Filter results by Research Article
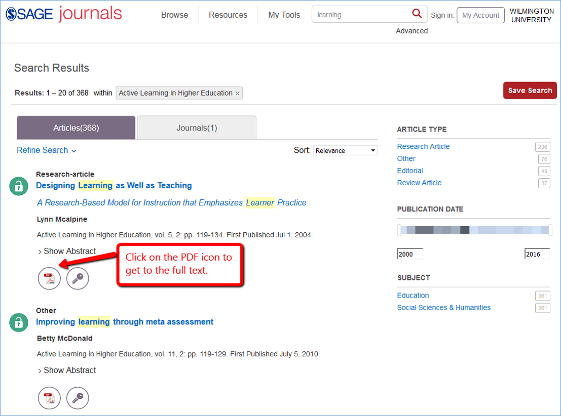 [423, 146]
